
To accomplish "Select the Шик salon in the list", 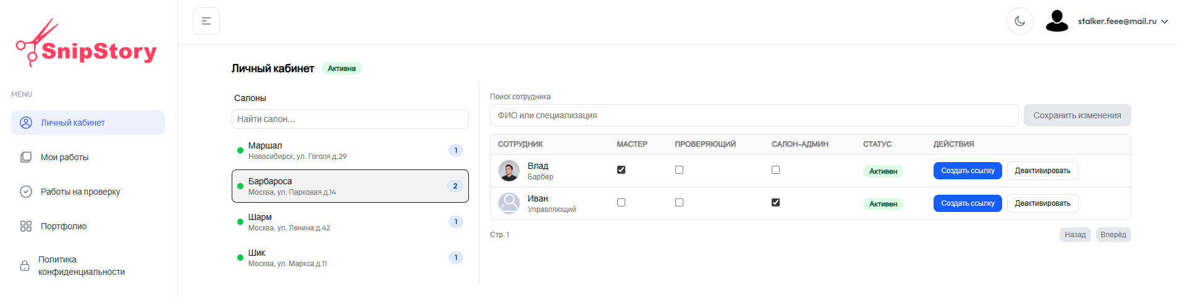I will click(x=350, y=258).
